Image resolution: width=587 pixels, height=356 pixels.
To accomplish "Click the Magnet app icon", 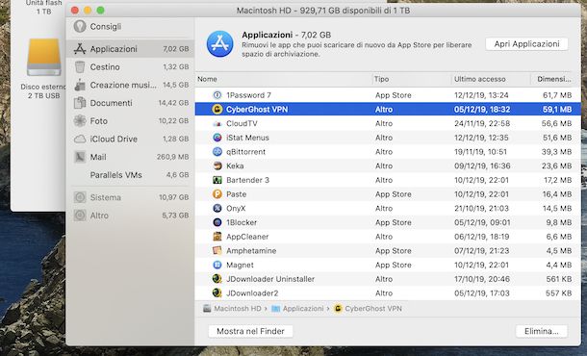I will [217, 265].
